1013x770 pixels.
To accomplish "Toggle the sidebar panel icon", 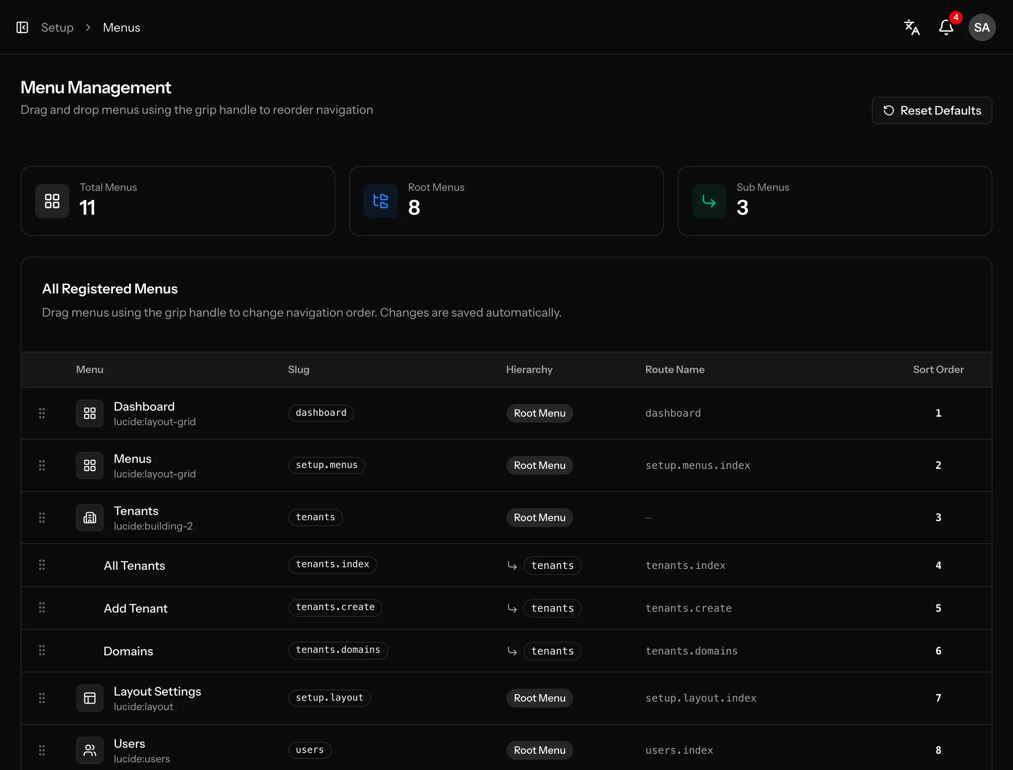I will [x=22, y=27].
